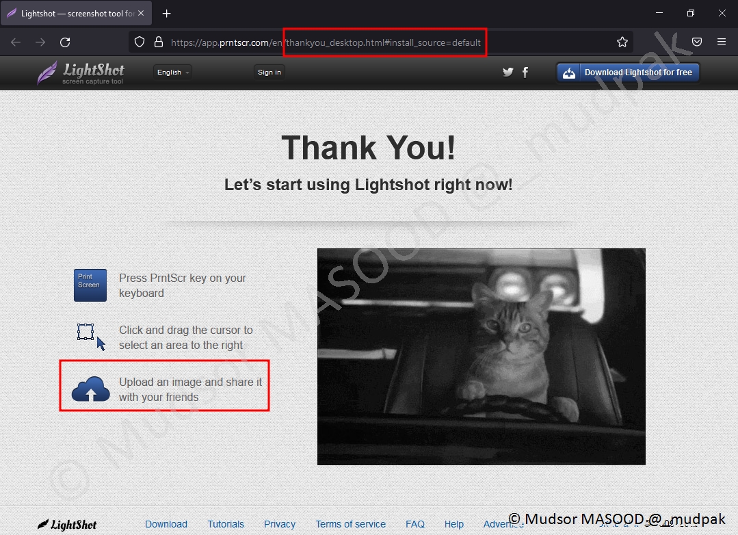
Task: Click the Sign in button
Action: tap(269, 72)
